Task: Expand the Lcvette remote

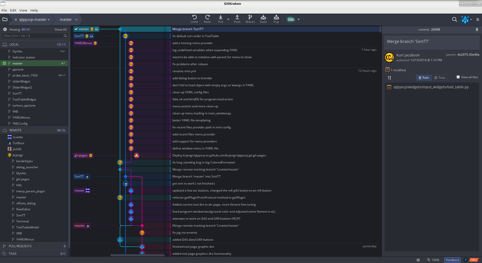Action: (x=34, y=137)
